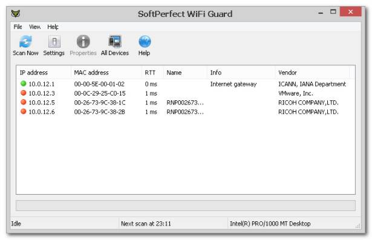Sort by MAC address column header
Viewport: 372px width, 240px height.
pos(106,73)
